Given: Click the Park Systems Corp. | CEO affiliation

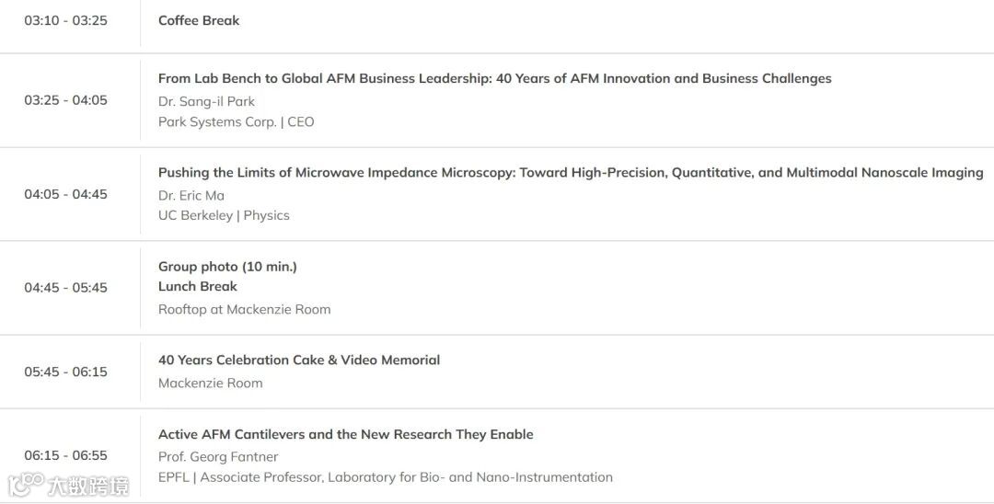Looking at the screenshot, I should pyautogui.click(x=236, y=121).
